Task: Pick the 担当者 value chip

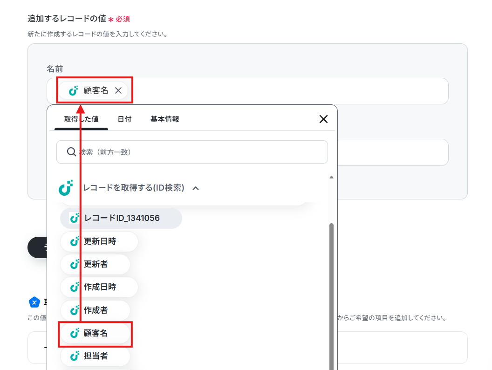Action: (x=96, y=356)
